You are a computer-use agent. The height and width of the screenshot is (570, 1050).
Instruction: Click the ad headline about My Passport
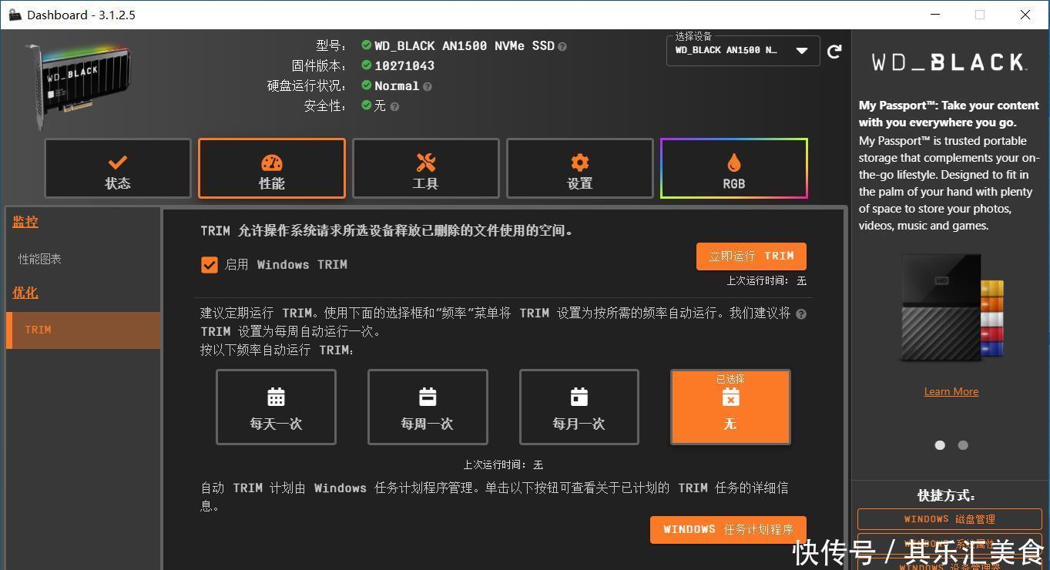click(949, 114)
